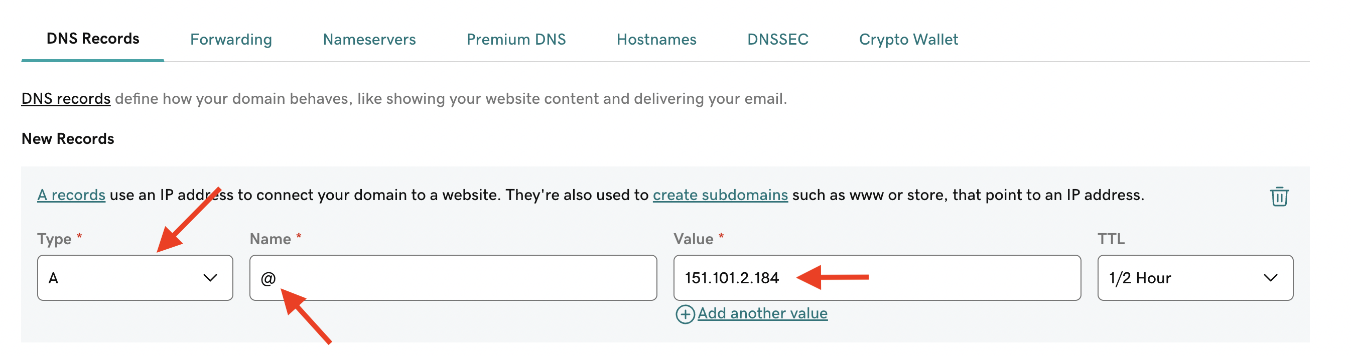Open the Nameservers tab
Viewport: 1351px width, 356px height.
click(369, 39)
